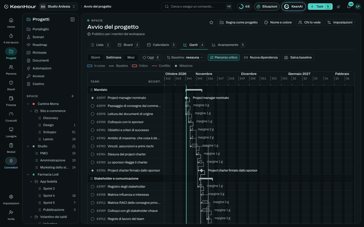364x227 pixels.
Task: Click Invita person-plus icon
Action: (x=11, y=215)
